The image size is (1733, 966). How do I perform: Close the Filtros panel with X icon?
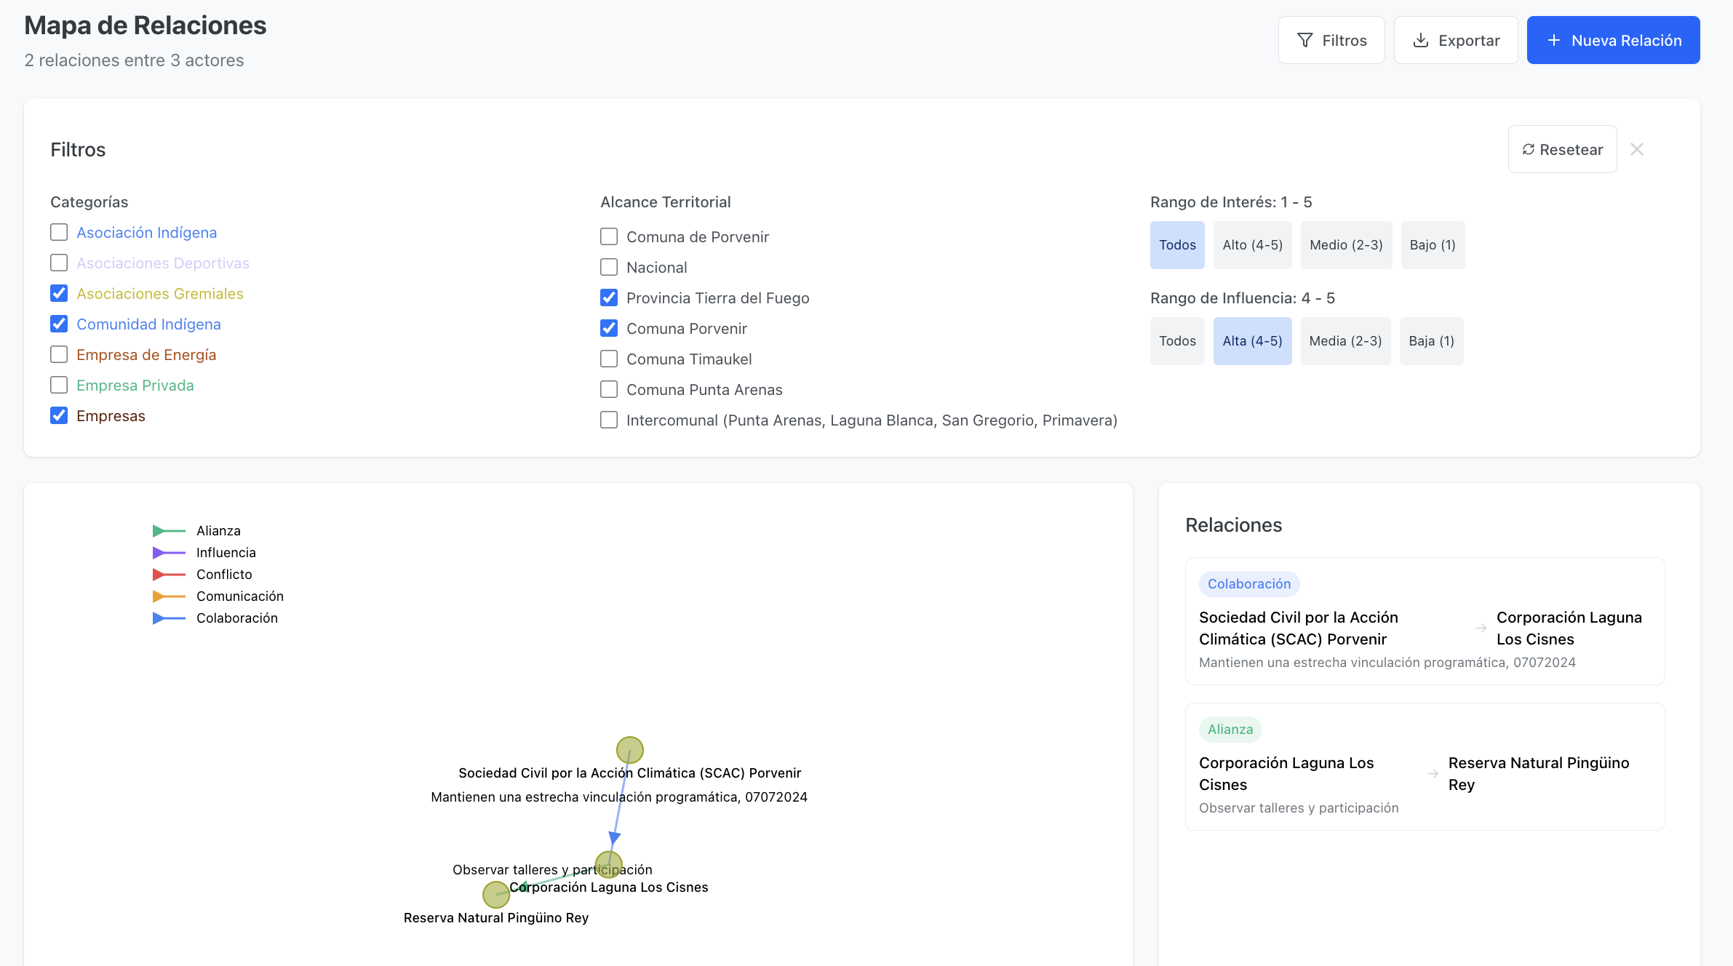click(1637, 149)
